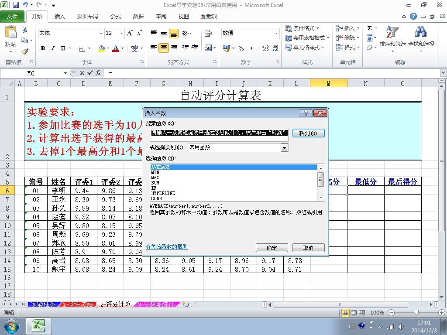This screenshot has width=447, height=335.
Task: Click the text orientation icon
Action: point(186,33)
